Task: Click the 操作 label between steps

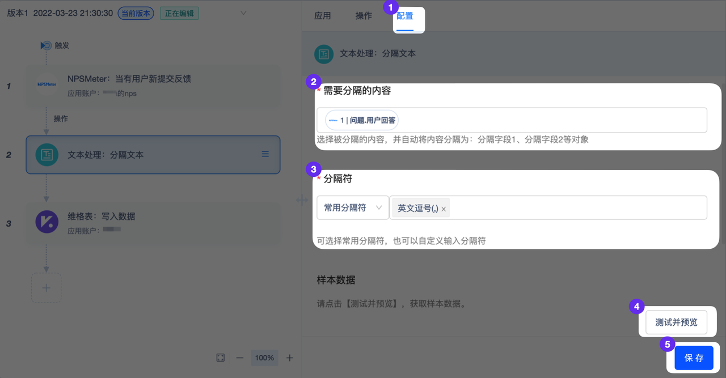Action: click(61, 119)
